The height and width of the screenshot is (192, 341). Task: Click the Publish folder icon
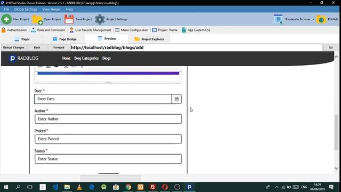[x=321, y=20]
